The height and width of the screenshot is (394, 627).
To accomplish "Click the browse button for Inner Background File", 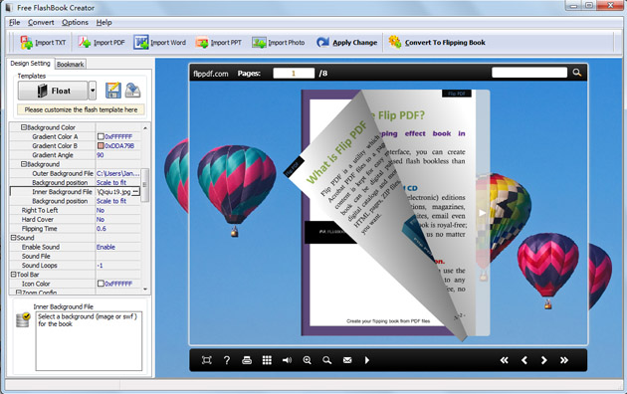I will click(x=136, y=192).
